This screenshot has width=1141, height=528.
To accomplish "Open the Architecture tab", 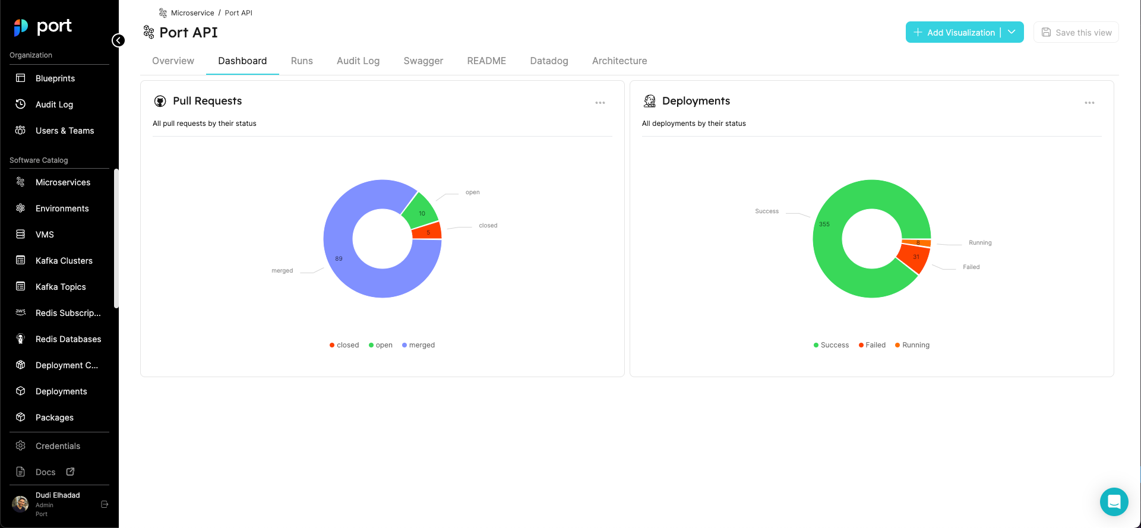I will [619, 61].
